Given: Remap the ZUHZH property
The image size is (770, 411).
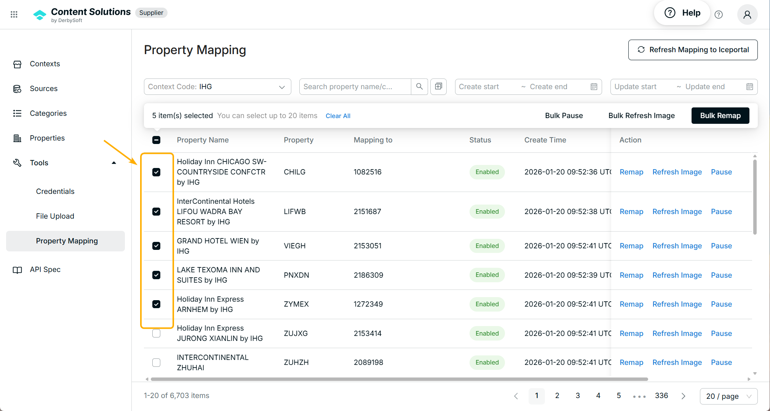Looking at the screenshot, I should 631,363.
